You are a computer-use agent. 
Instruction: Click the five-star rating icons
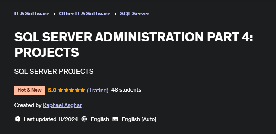pyautogui.click(x=72, y=90)
